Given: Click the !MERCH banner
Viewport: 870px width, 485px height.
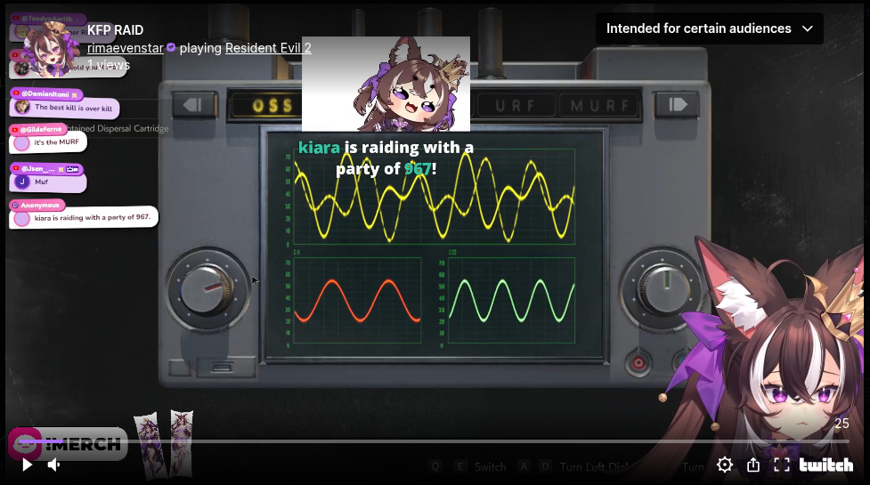Looking at the screenshot, I should (x=69, y=443).
